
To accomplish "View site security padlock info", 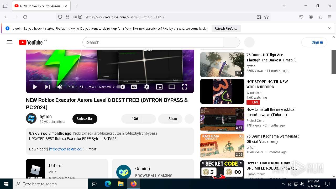I will click(67, 17).
